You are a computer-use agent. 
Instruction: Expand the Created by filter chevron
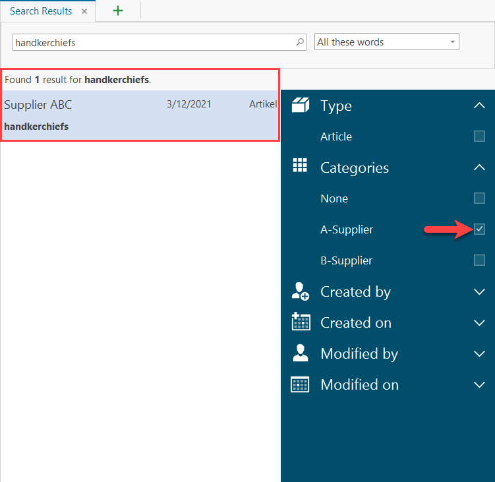[x=479, y=291]
